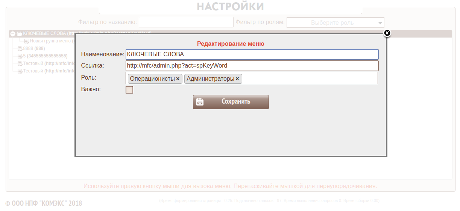
Task: Select the second Тестовый tree item
Action: tap(33, 71)
